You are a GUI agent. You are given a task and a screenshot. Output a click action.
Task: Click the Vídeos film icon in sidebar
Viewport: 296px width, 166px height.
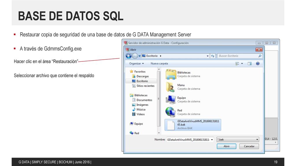pos(134,114)
